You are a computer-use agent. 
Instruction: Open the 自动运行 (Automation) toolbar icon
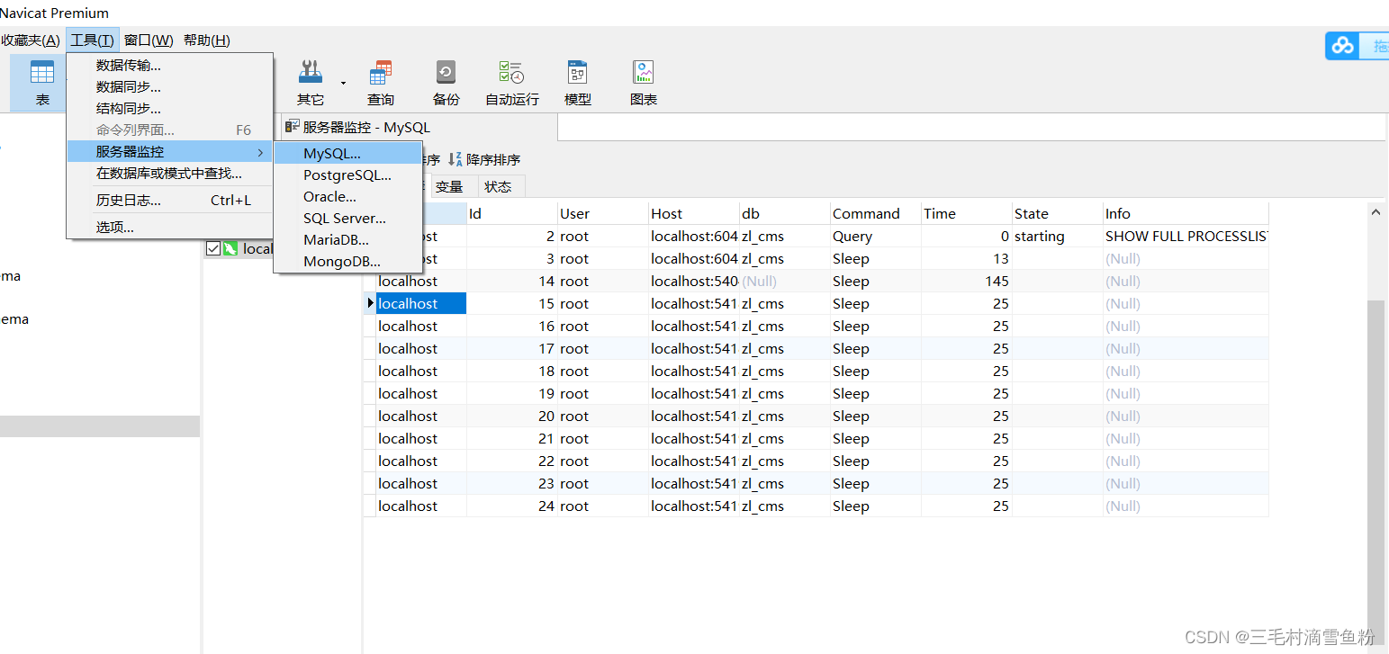511,83
